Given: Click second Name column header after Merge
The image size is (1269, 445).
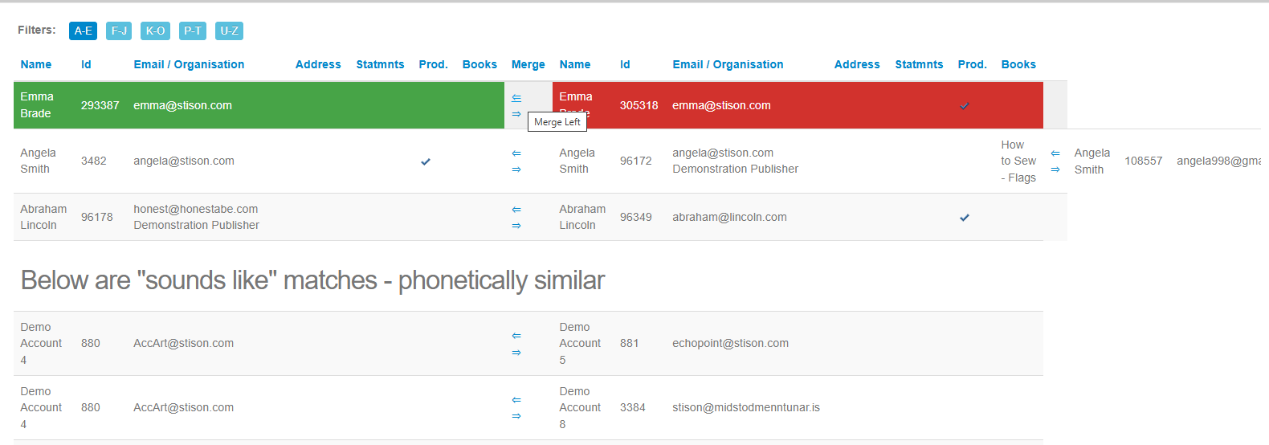Looking at the screenshot, I should coord(575,64).
